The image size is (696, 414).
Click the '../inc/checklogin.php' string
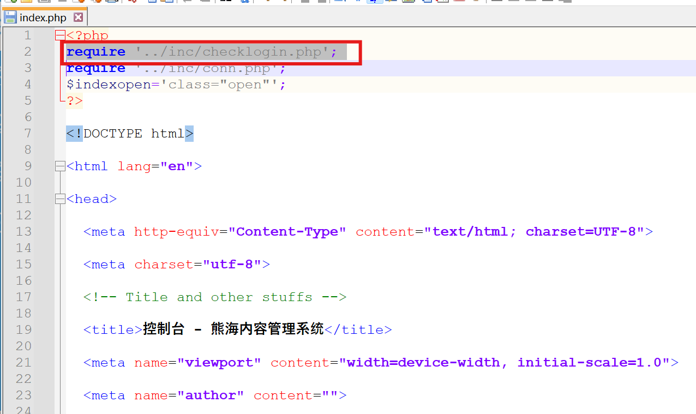pyautogui.click(x=232, y=52)
